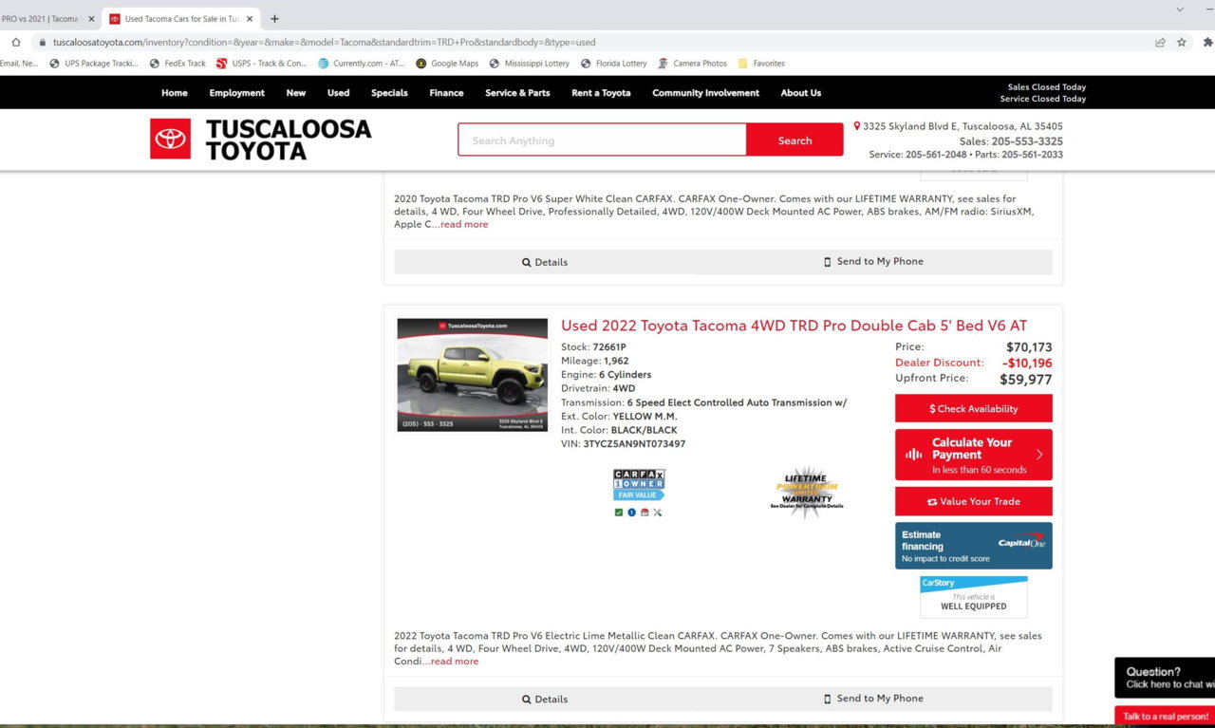Open Question chat widget
This screenshot has width=1215, height=728.
(x=1166, y=678)
